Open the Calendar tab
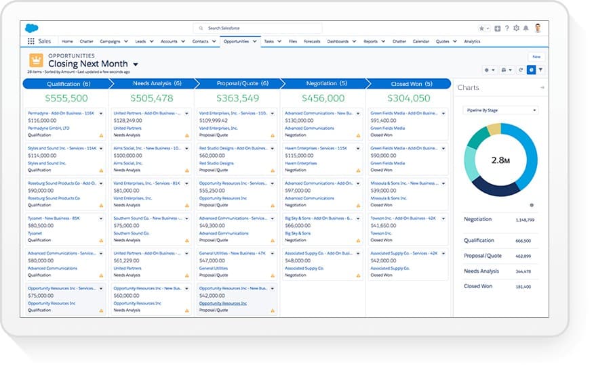This screenshot has width=594, height=370. (421, 41)
